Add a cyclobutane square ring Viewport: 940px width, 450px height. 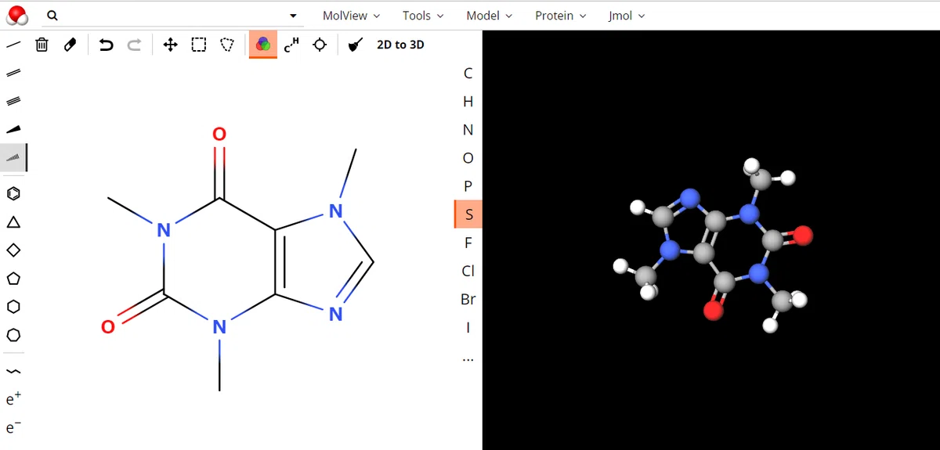(13, 250)
